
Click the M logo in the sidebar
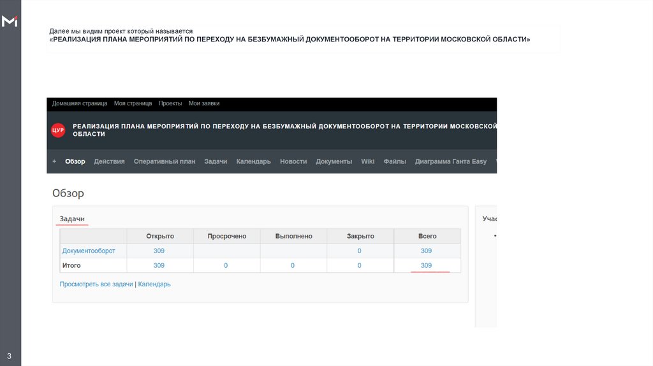pyautogui.click(x=10, y=22)
